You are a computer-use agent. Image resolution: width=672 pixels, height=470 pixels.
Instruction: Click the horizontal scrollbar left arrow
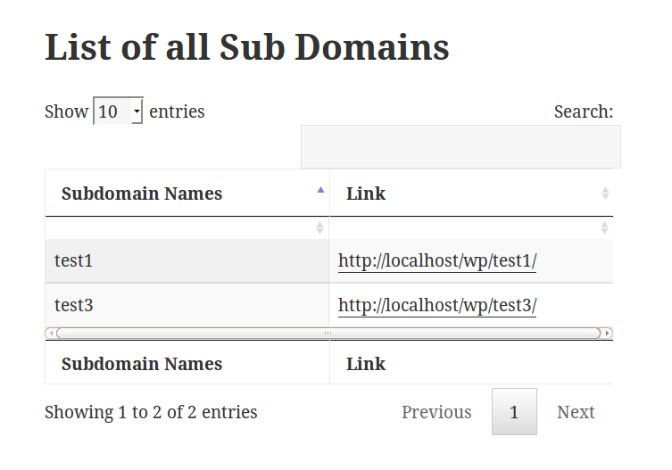coord(51,333)
